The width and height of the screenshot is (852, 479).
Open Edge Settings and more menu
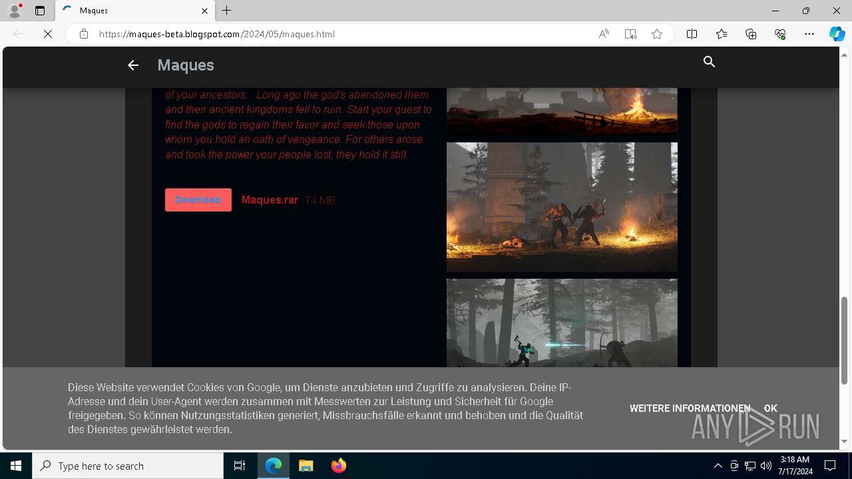(809, 34)
